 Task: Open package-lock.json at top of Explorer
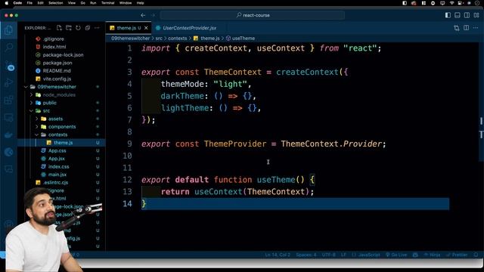[62, 54]
